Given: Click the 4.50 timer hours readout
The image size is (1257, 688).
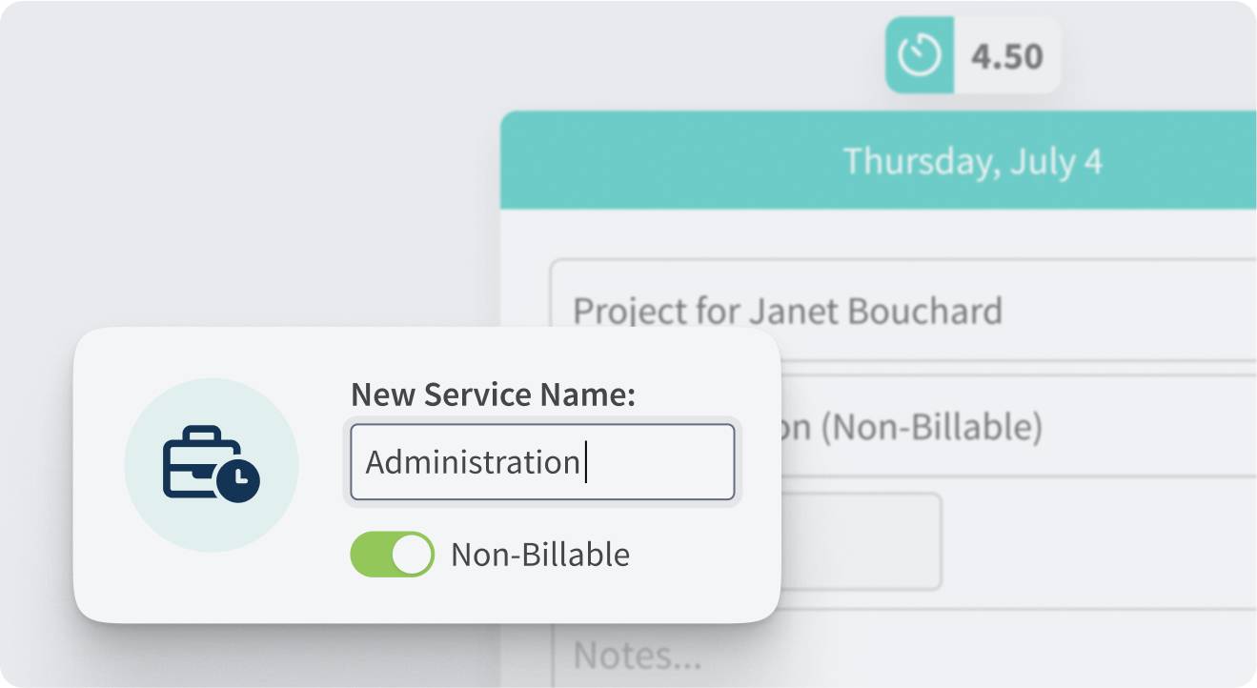Looking at the screenshot, I should coord(1006,57).
